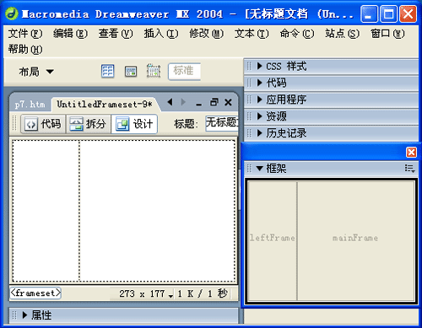Click inside the left frame in design view
This screenshot has width=422, height=328.
(x=46, y=211)
